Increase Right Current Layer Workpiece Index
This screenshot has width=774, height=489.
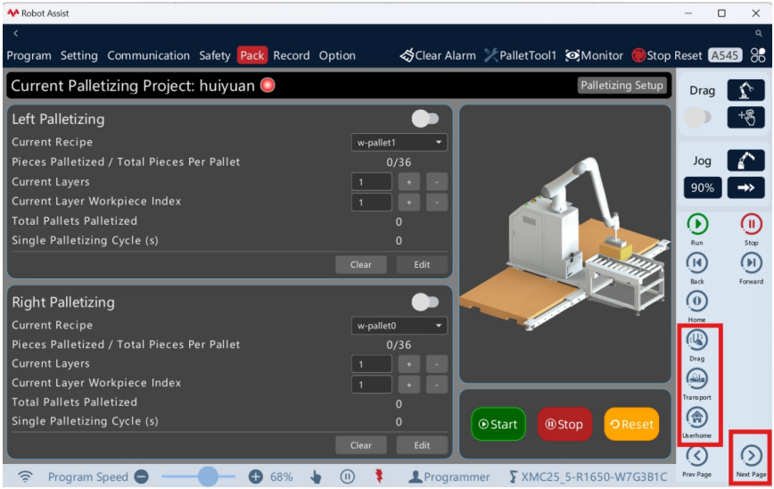click(x=408, y=385)
